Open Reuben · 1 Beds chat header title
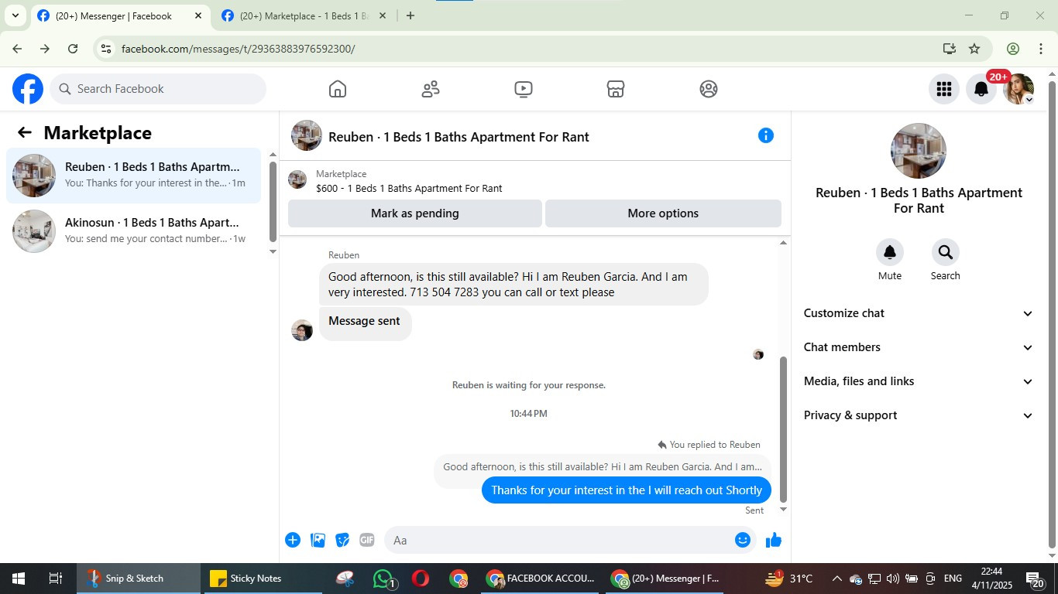Screen dimensions: 1058x594 (459, 137)
